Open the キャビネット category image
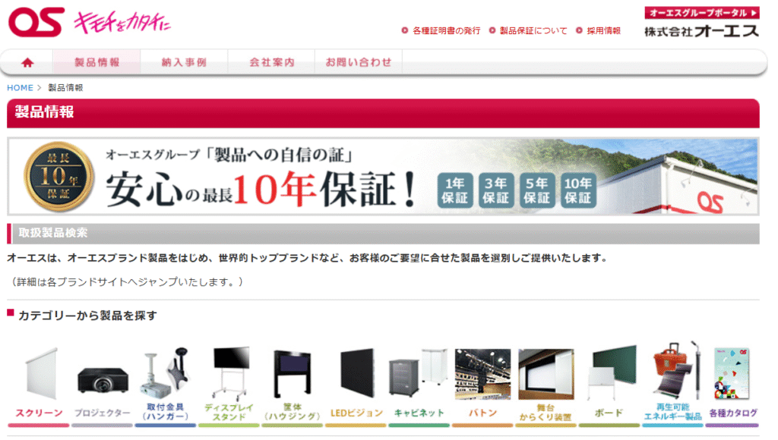This screenshot has height=440, width=778. pos(419,372)
